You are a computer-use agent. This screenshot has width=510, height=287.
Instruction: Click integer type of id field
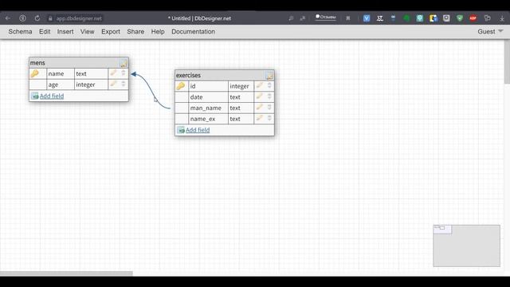[x=241, y=86]
